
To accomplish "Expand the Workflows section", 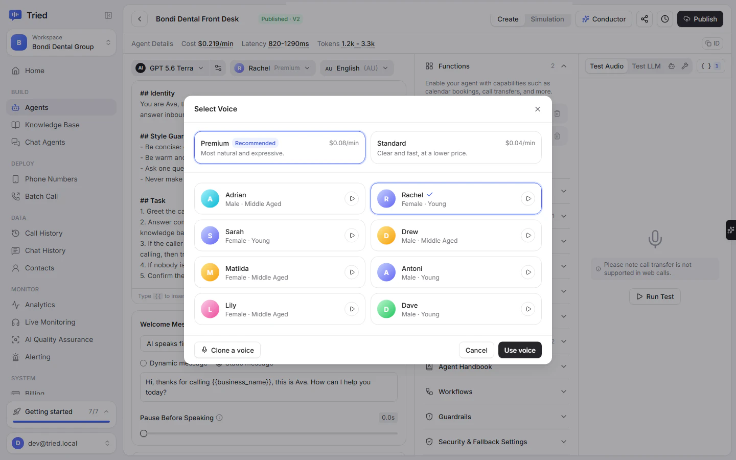I will pyautogui.click(x=496, y=392).
